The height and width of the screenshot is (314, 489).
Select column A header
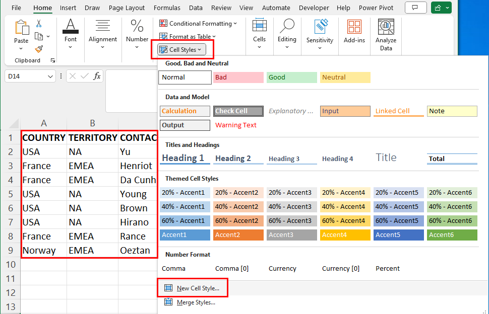coord(44,124)
